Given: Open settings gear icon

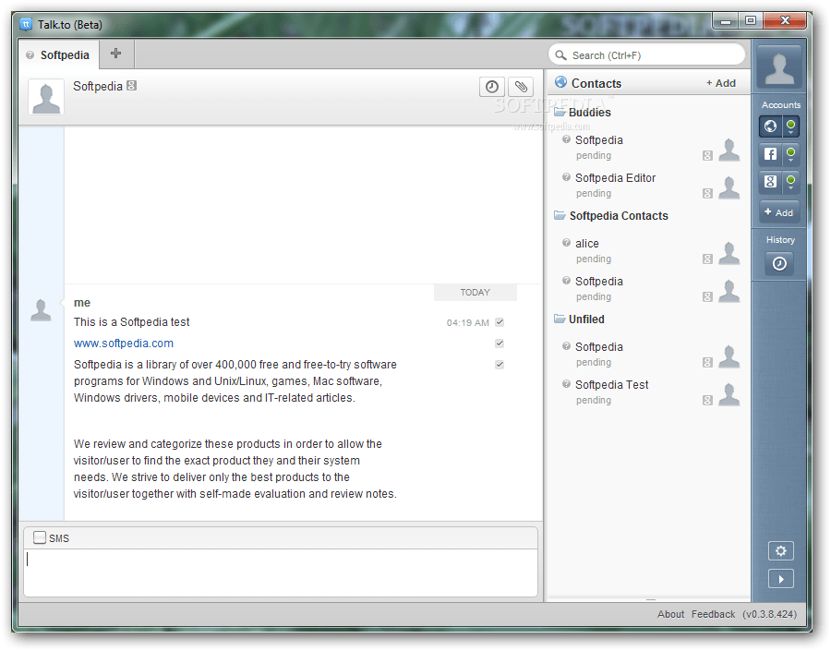Looking at the screenshot, I should tap(780, 550).
